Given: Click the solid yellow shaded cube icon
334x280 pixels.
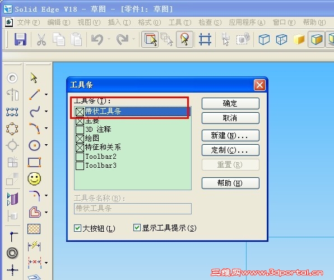Looking at the screenshot, I should click(x=299, y=39).
